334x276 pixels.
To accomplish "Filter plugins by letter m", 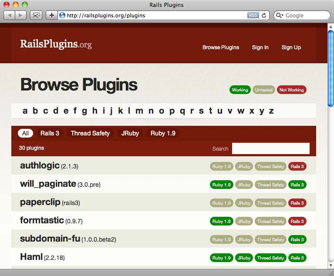I will tap(139, 111).
